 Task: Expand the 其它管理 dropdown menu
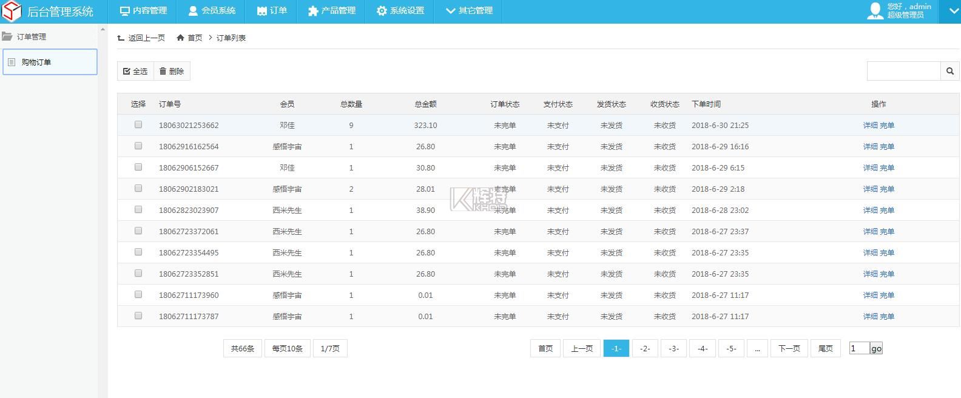[x=469, y=11]
